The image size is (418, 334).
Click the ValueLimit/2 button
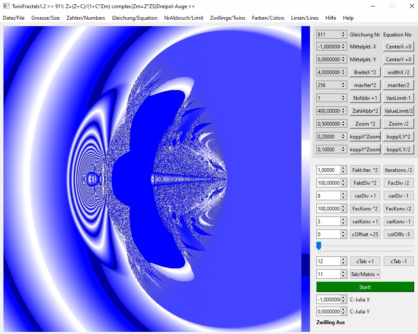(399, 111)
